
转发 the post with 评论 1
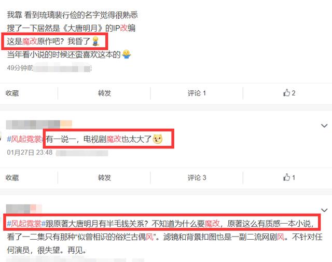(x=104, y=93)
